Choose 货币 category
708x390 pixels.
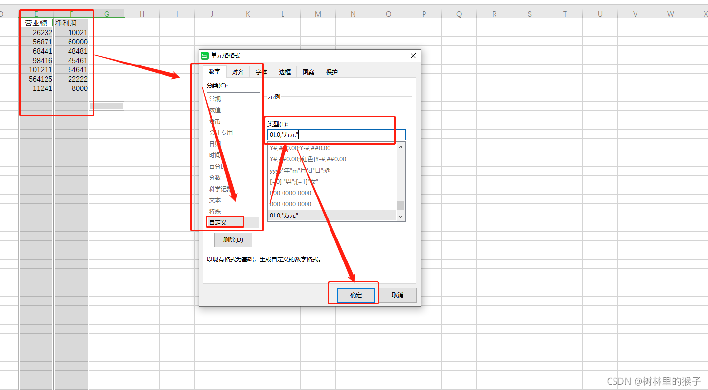pos(233,121)
